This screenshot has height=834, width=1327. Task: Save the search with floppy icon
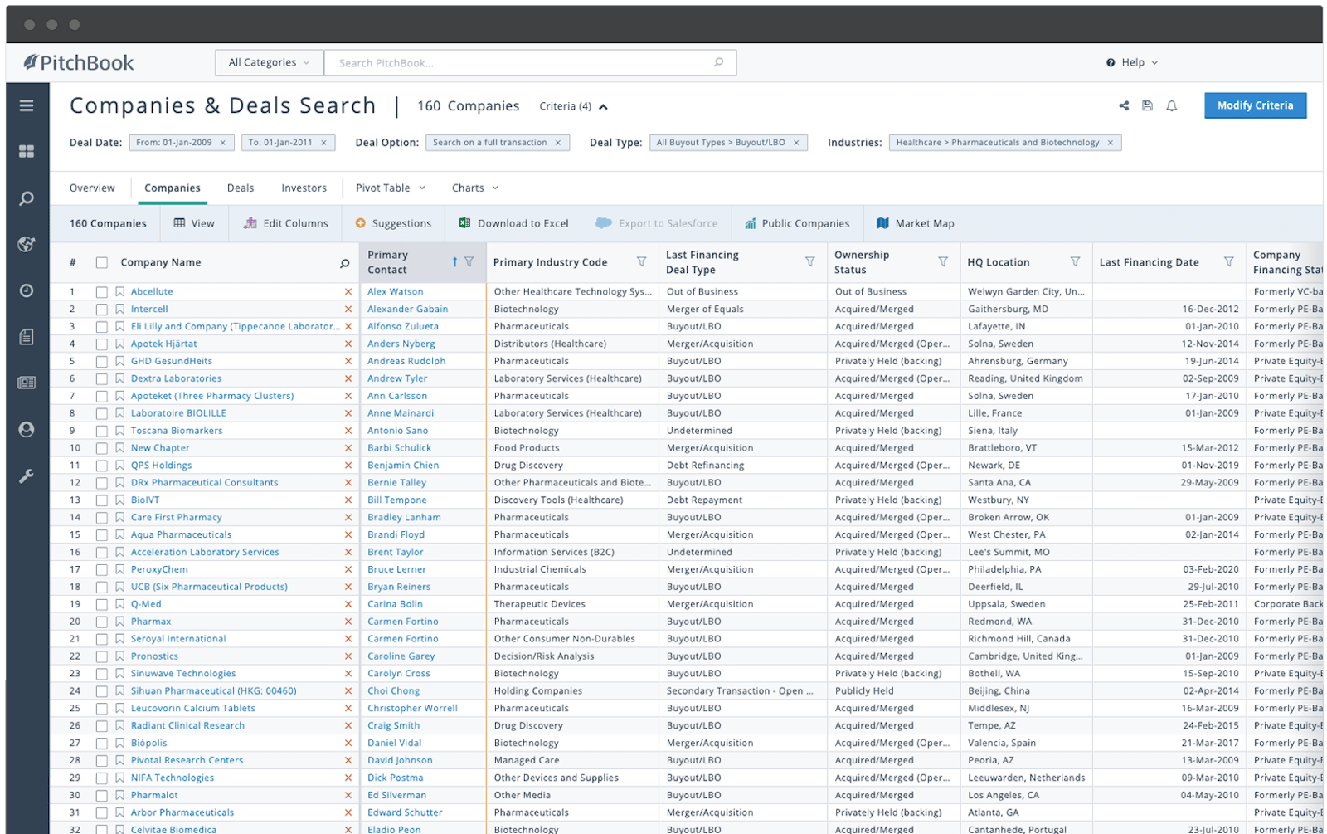[x=1147, y=105]
